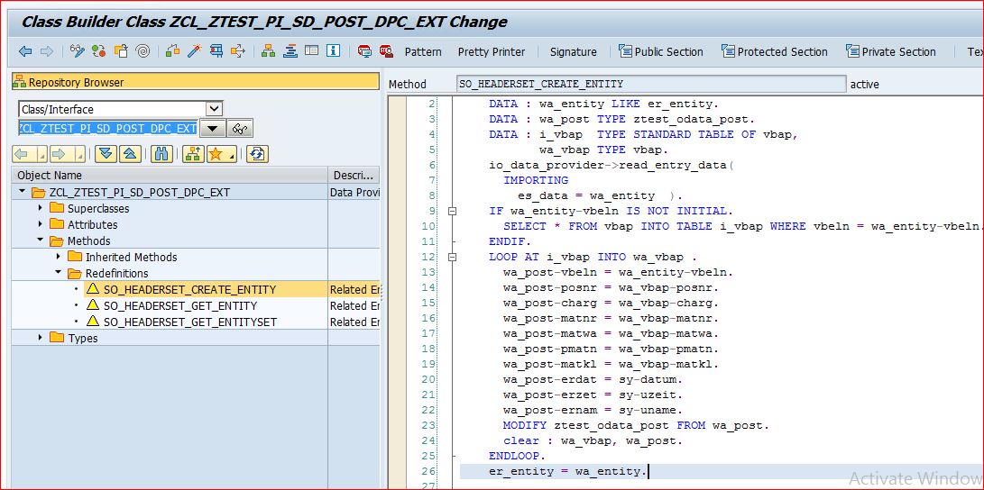Viewport: 984px width, 490px height.
Task: Click the glasses Display icon beside class name
Action: point(239,129)
